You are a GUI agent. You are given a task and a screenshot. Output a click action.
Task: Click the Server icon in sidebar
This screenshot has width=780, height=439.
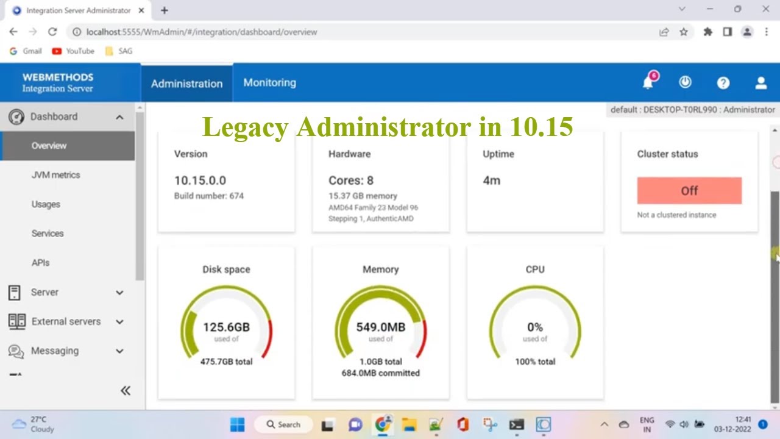coord(15,293)
